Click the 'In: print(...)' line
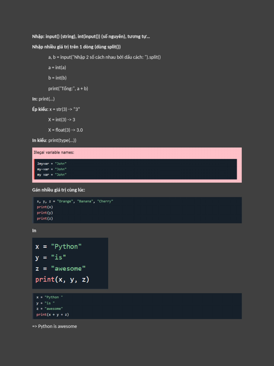 coord(43,99)
